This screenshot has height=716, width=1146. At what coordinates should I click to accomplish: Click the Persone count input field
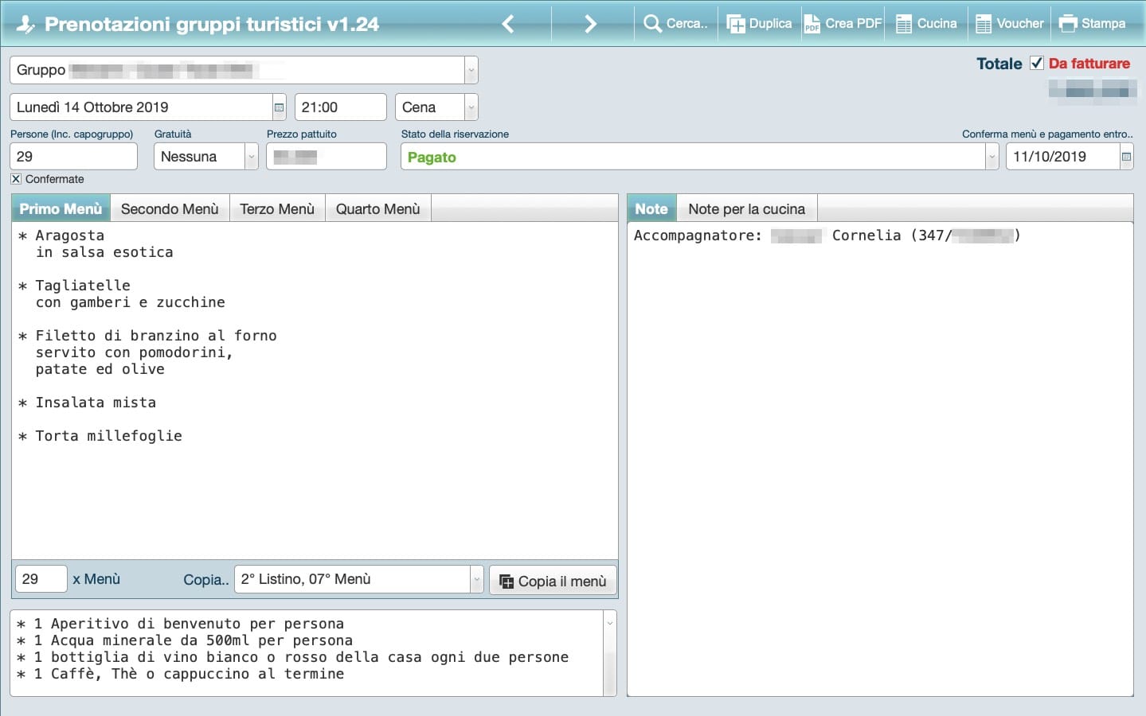(73, 157)
